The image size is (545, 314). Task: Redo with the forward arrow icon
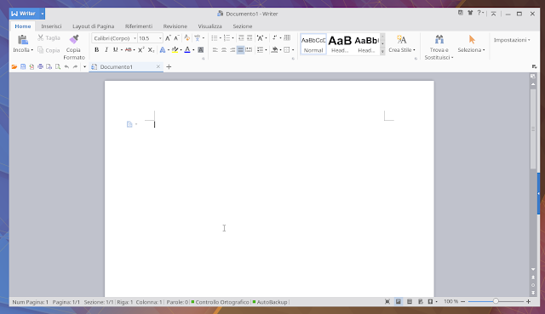pyautogui.click(x=75, y=66)
